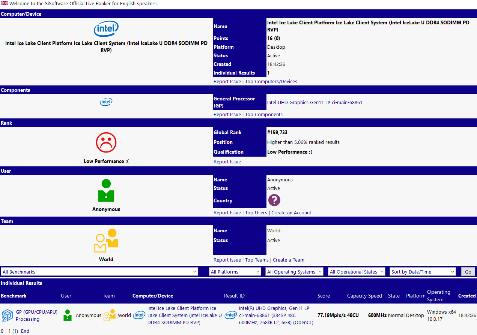Viewport: 477px width, 335px height.
Task: Click the Operating System column header
Action: click(x=439, y=296)
